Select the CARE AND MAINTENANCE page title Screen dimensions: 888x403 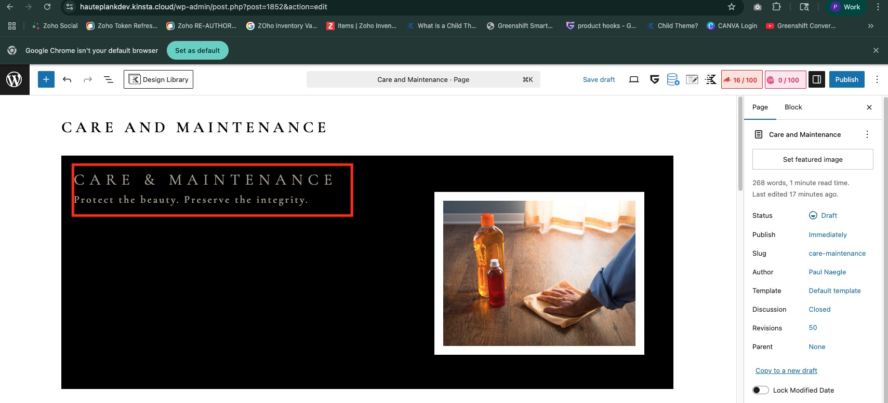tap(194, 128)
